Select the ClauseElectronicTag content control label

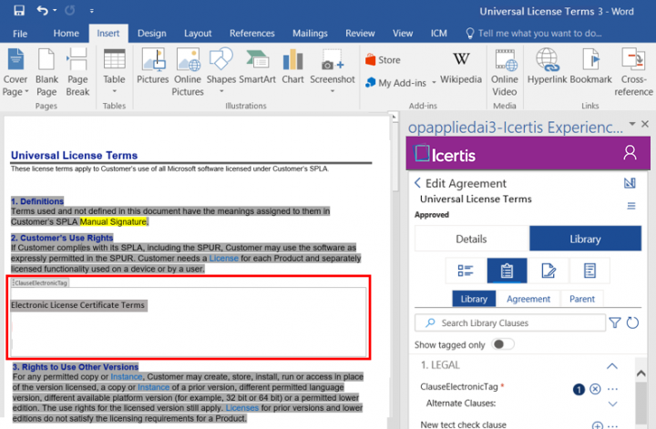pos(40,283)
